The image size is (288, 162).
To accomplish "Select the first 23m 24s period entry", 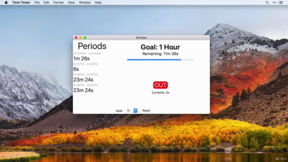I will 83,80.
